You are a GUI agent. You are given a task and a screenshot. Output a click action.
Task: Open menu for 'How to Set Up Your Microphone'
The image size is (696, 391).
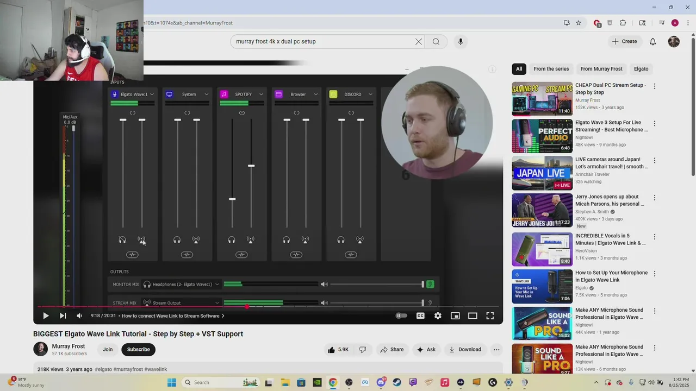655,274
